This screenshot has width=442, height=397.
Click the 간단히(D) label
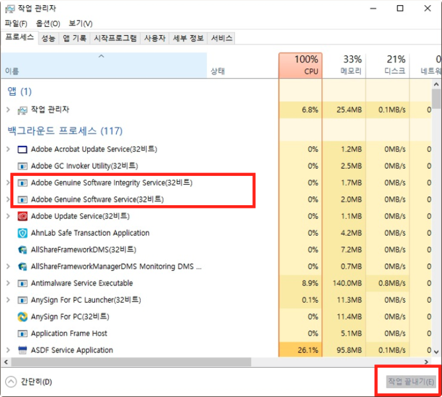[x=36, y=382]
